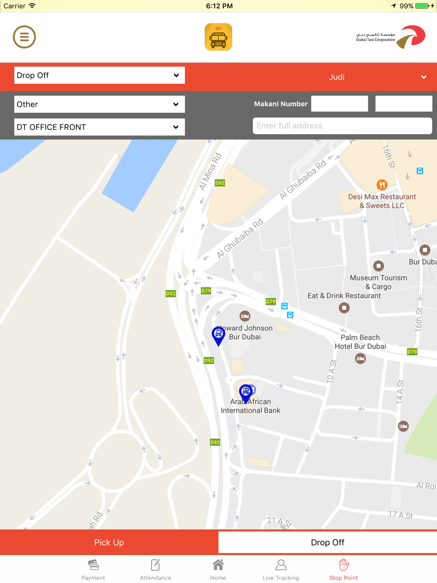437x583 pixels.
Task: Open the hamburger menu icon
Action: pyautogui.click(x=24, y=37)
